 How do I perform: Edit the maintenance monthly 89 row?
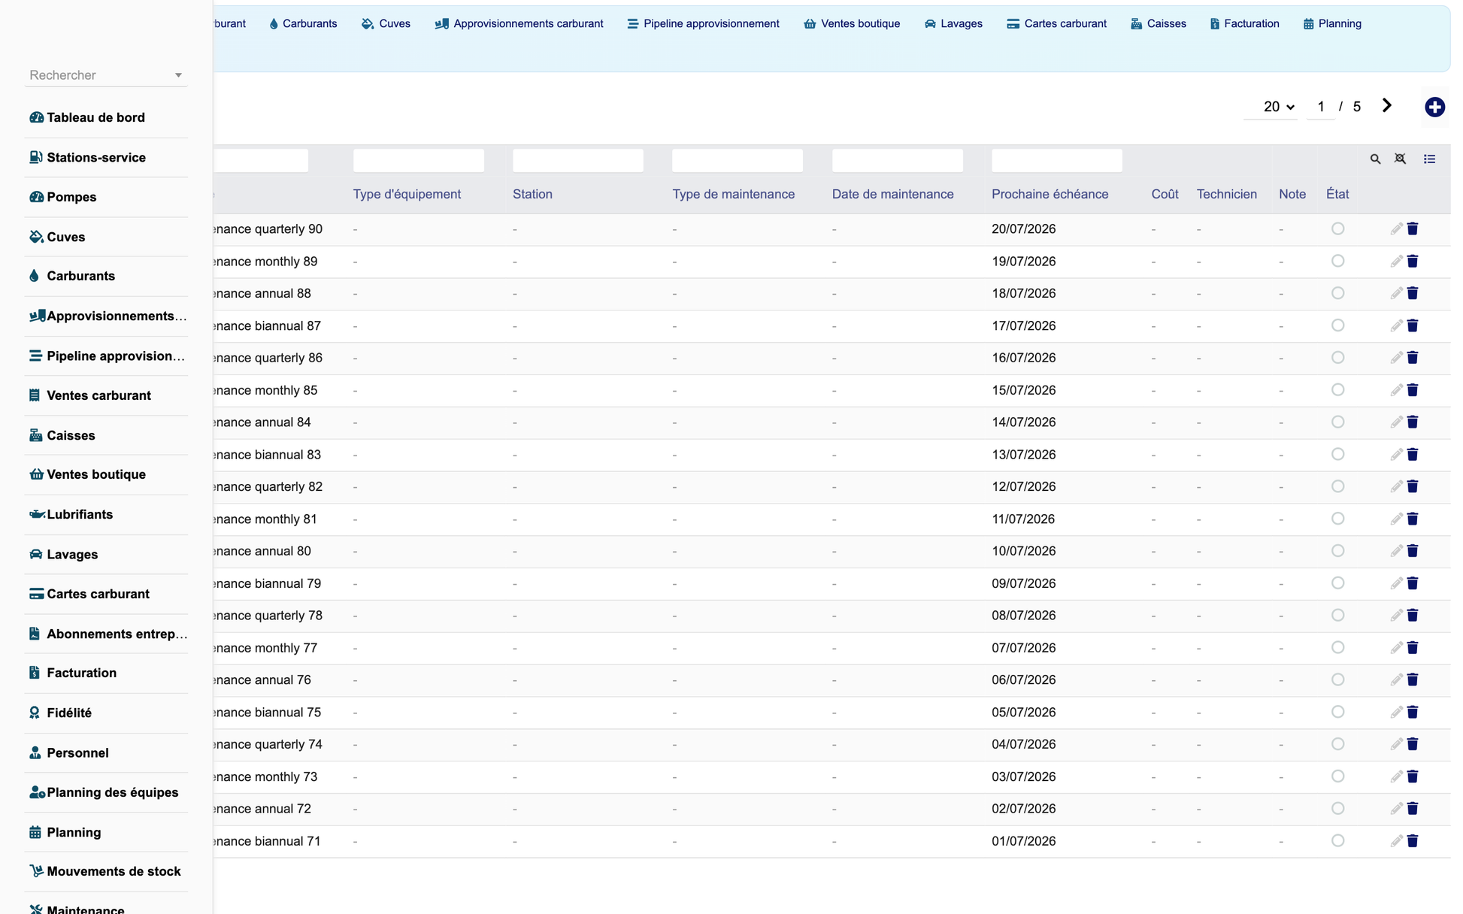click(x=1396, y=261)
